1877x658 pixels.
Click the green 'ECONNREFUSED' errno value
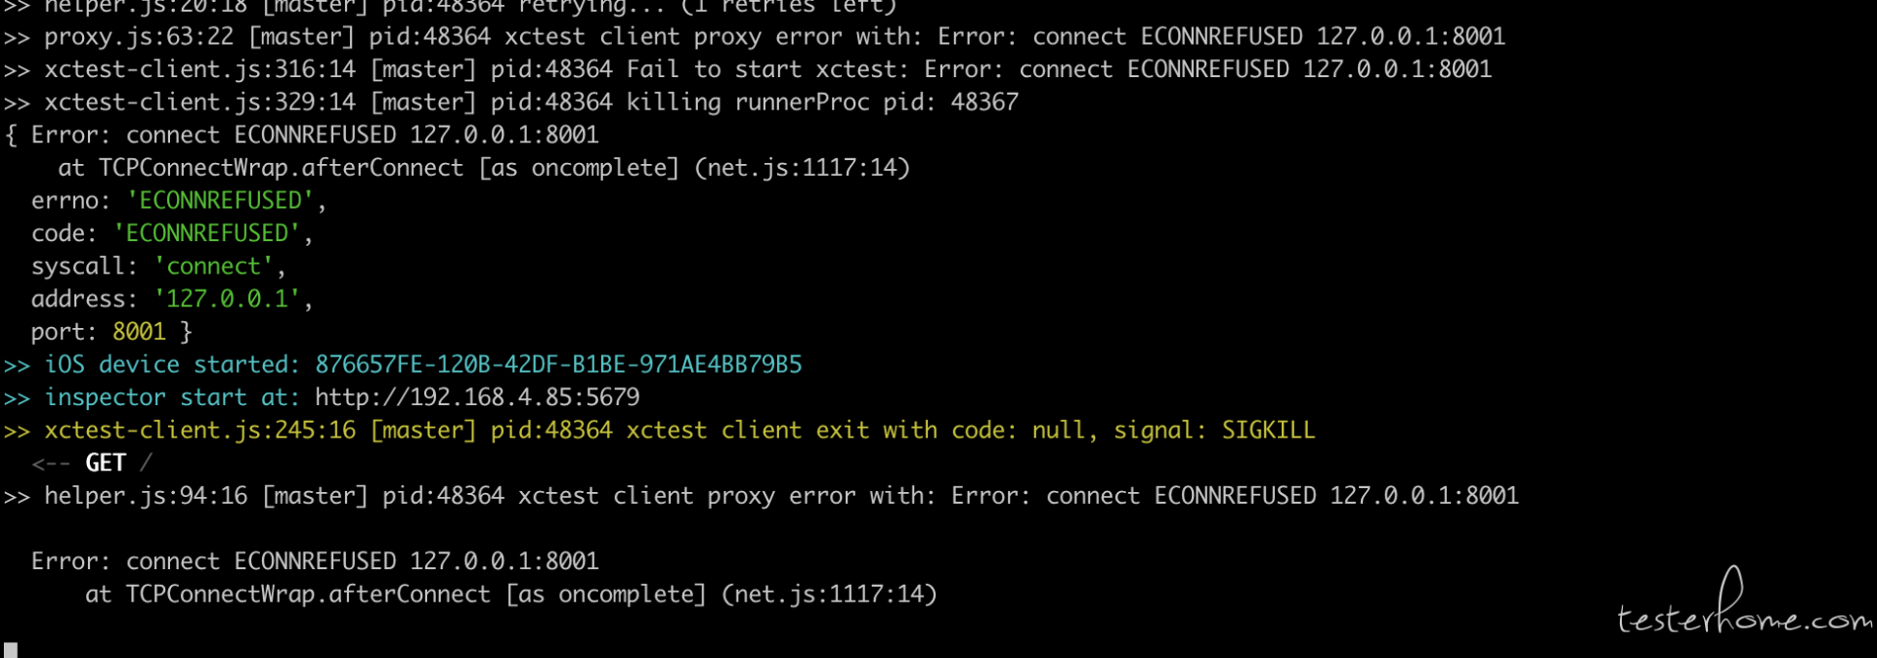220,200
